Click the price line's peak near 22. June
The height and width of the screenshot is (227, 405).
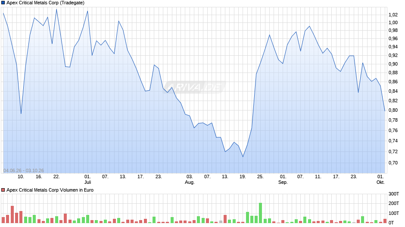(56, 9)
